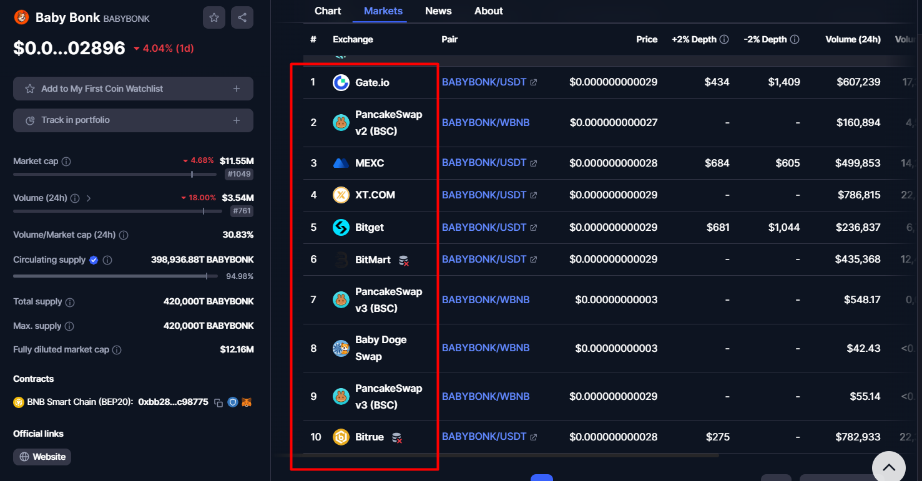Click the share icon button

pos(242,17)
